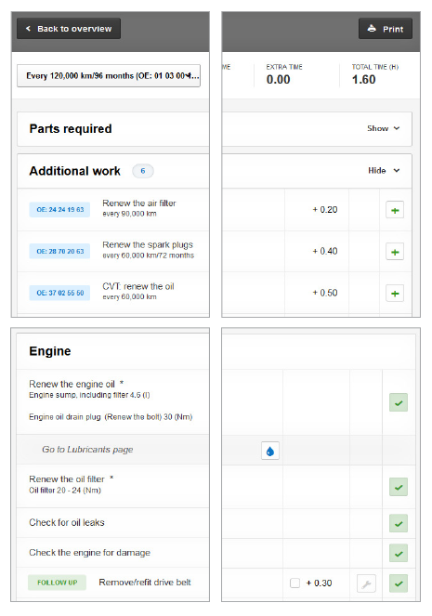Toggle Check for oil leaks checkmark

399,523
